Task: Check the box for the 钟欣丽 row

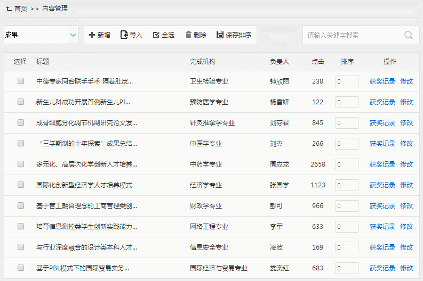Action: coord(21,81)
